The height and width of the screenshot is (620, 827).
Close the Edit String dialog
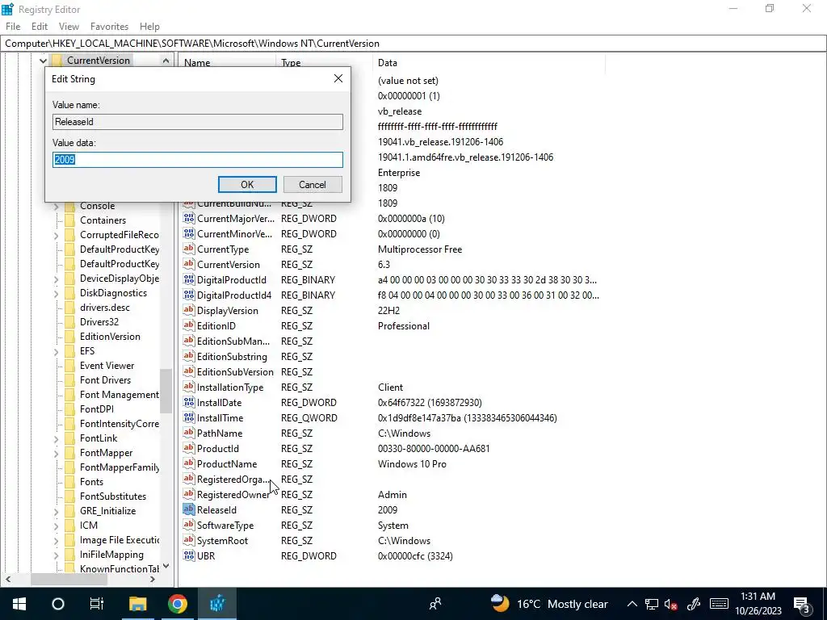coord(338,78)
